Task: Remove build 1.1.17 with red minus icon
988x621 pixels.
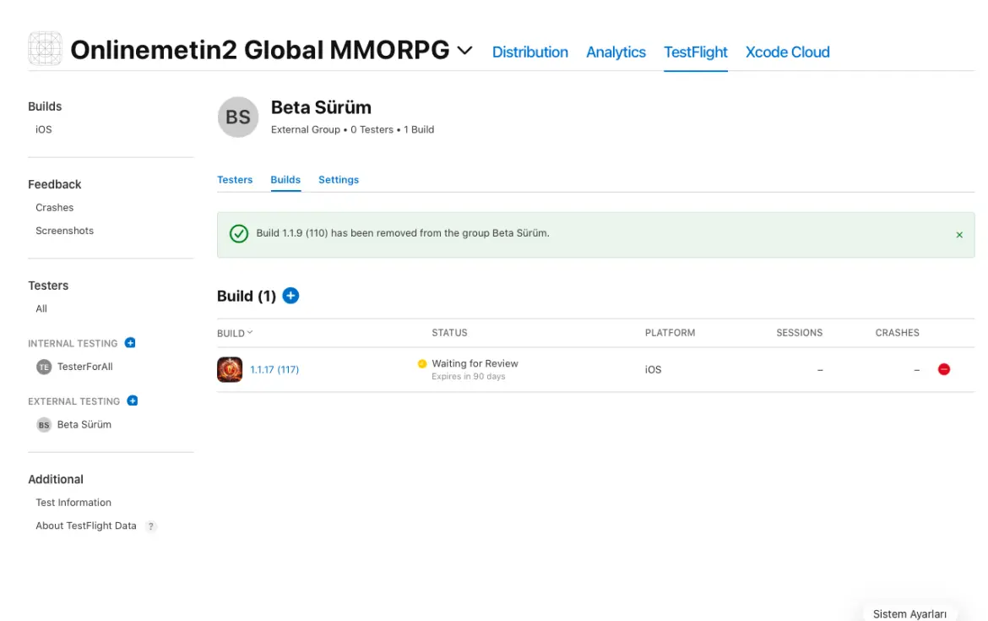Action: [x=944, y=369]
